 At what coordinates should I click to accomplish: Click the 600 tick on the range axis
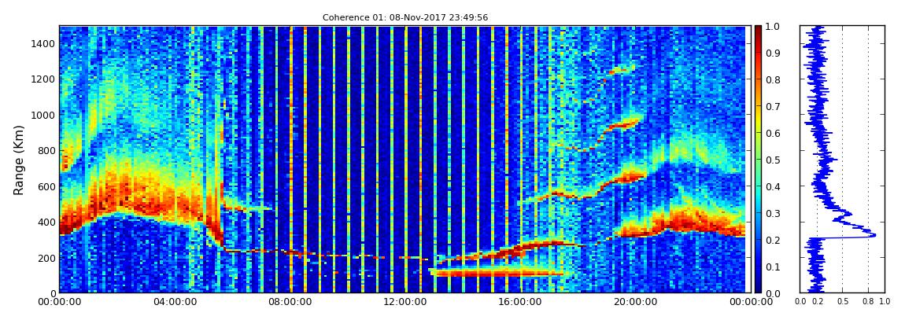tap(46, 186)
